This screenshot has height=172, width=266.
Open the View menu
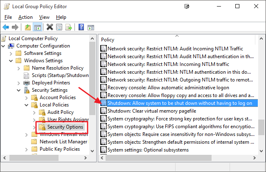click(x=44, y=17)
